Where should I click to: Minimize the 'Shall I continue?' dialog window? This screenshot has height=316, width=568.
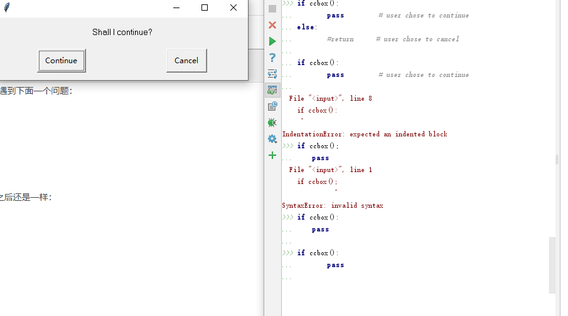click(x=176, y=8)
